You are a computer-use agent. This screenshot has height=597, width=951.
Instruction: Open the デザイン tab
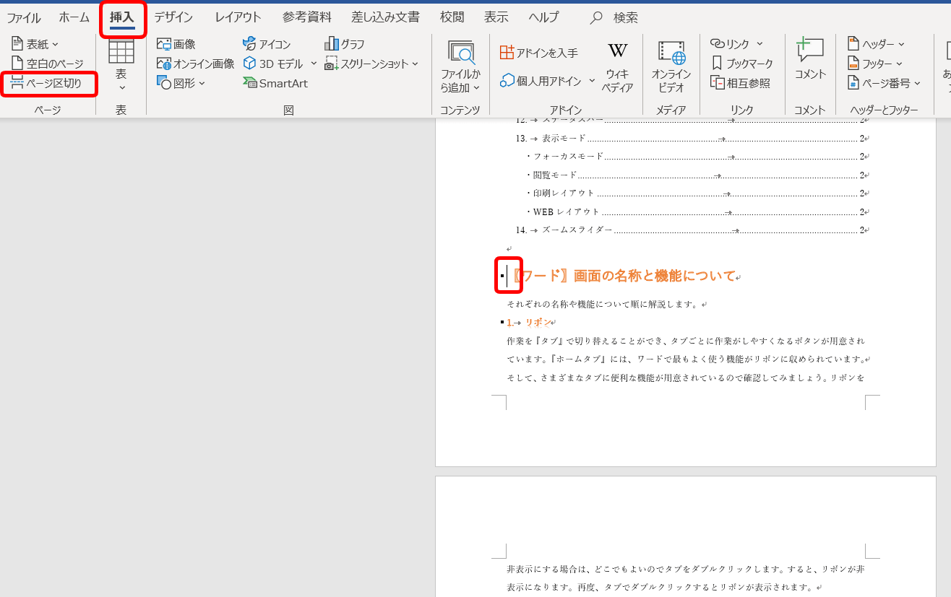pyautogui.click(x=173, y=17)
